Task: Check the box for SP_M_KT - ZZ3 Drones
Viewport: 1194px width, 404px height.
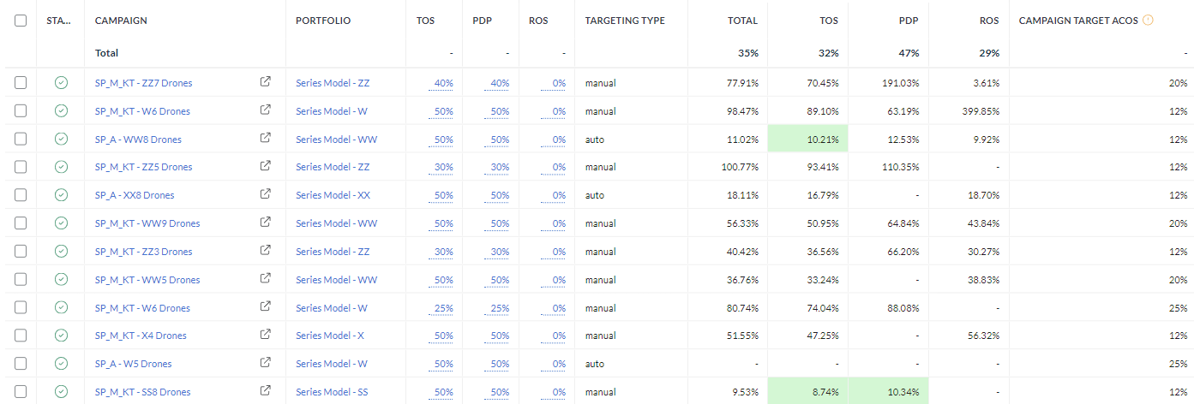Action: pos(21,251)
